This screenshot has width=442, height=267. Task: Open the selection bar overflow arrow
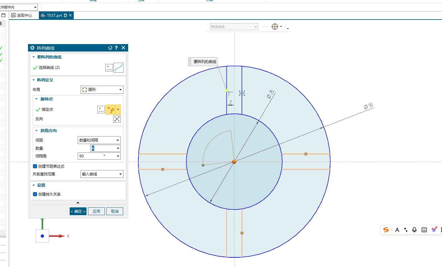[288, 29]
